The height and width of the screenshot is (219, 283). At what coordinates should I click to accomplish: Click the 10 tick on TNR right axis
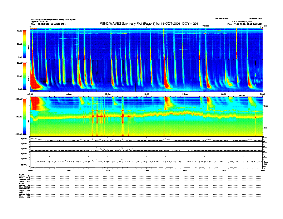(x=265, y=128)
